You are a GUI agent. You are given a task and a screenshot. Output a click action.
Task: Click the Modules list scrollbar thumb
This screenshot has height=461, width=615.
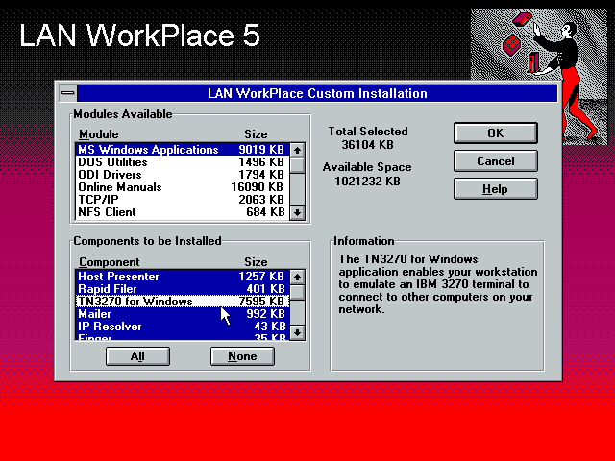[x=297, y=165]
